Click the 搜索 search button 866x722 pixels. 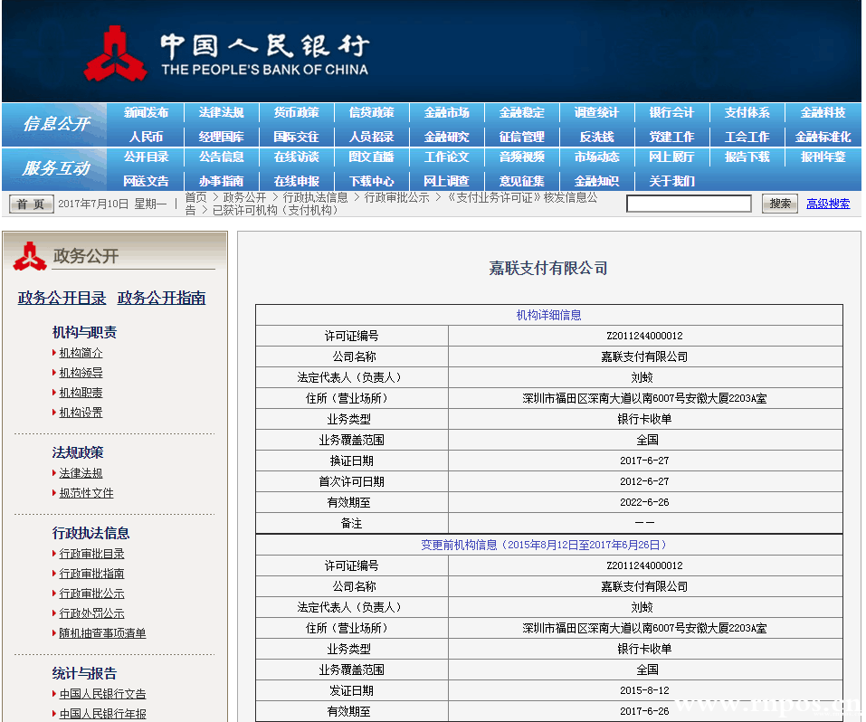point(779,204)
